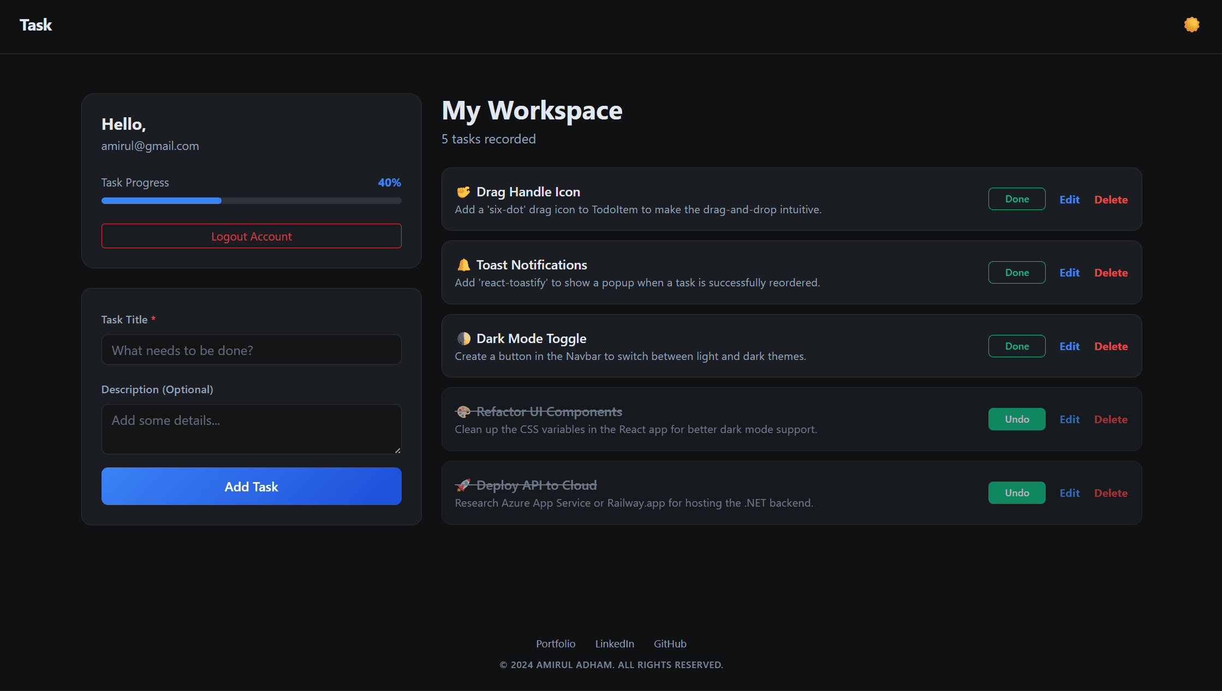Viewport: 1222px width, 691px height.
Task: Select the Task logo in the navbar
Action: pyautogui.click(x=35, y=25)
